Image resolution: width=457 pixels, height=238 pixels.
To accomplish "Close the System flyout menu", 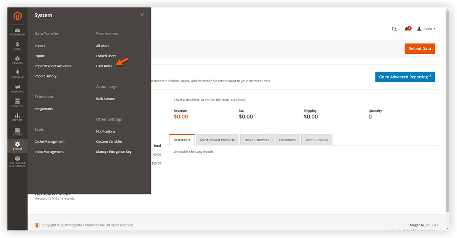I will pos(142,14).
